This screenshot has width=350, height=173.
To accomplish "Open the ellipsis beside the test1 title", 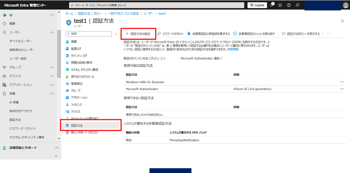I will click(121, 21).
